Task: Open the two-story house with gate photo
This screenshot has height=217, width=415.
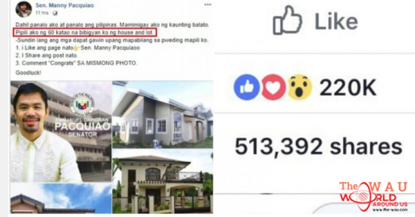Action: pyautogui.click(x=163, y=181)
